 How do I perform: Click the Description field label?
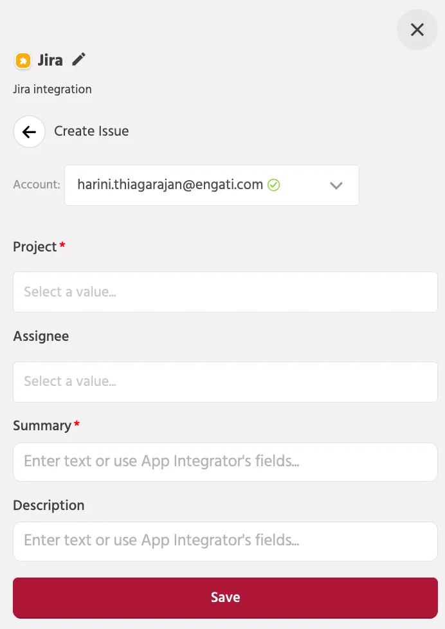click(x=49, y=505)
